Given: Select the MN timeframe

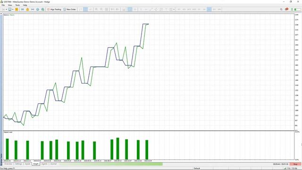Looking at the screenshot, I should (x=219, y=9).
